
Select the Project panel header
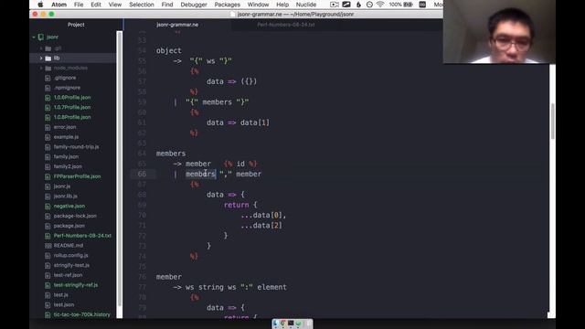(76, 25)
